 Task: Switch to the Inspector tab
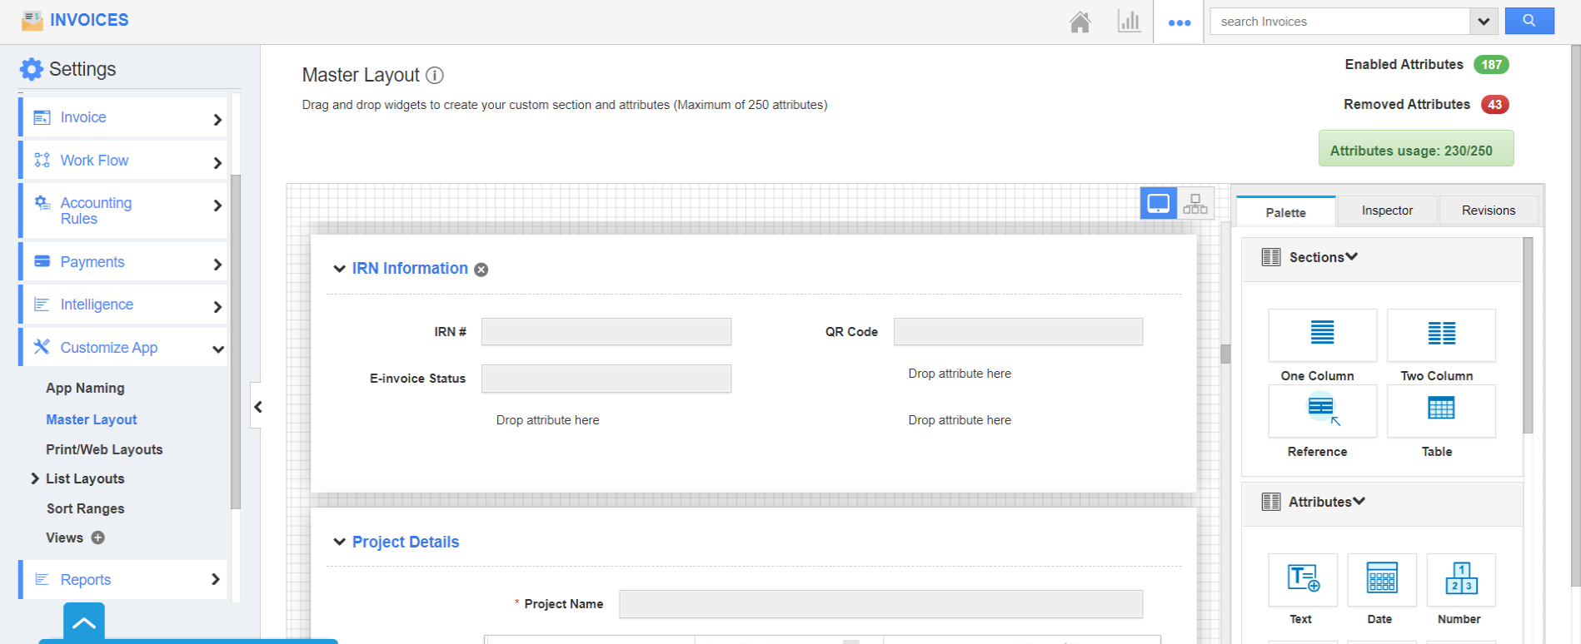click(x=1387, y=211)
